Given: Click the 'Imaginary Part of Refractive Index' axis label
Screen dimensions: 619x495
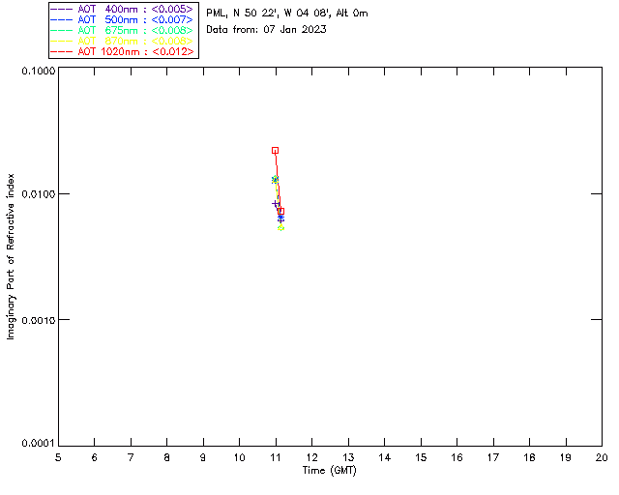Looking at the screenshot, I should [x=11, y=256].
